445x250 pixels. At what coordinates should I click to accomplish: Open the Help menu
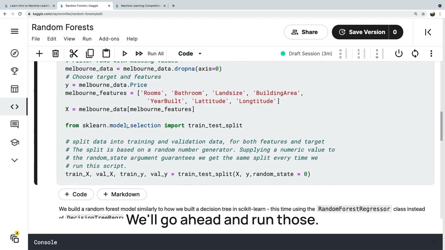click(132, 39)
